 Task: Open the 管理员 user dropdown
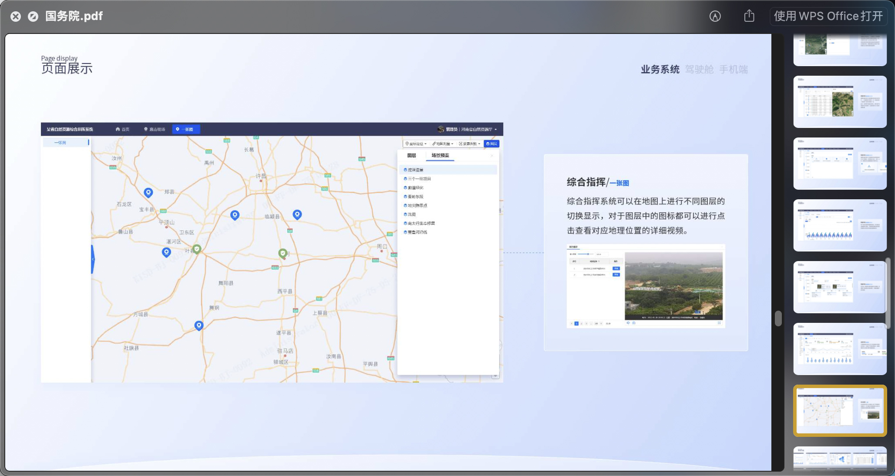point(468,129)
